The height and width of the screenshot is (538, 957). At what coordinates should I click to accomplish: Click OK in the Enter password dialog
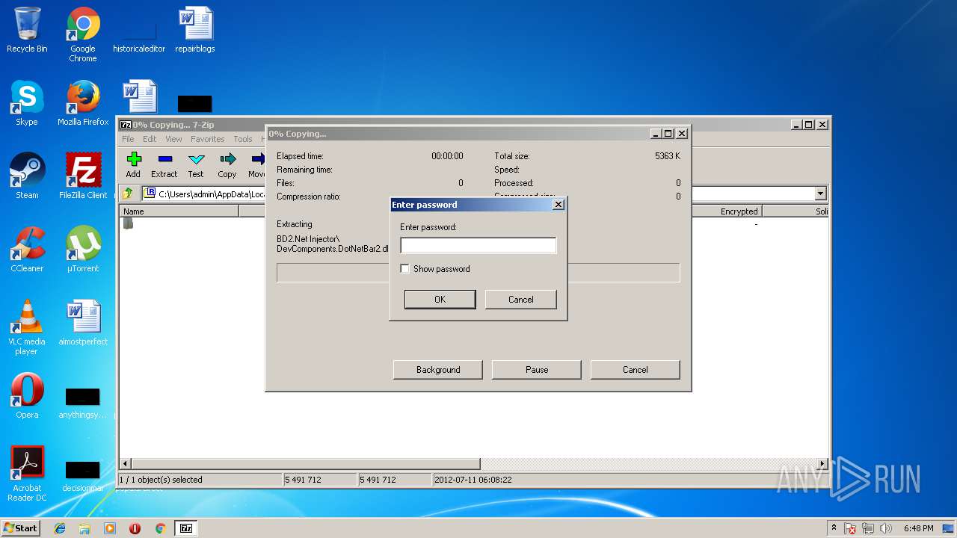pos(440,300)
